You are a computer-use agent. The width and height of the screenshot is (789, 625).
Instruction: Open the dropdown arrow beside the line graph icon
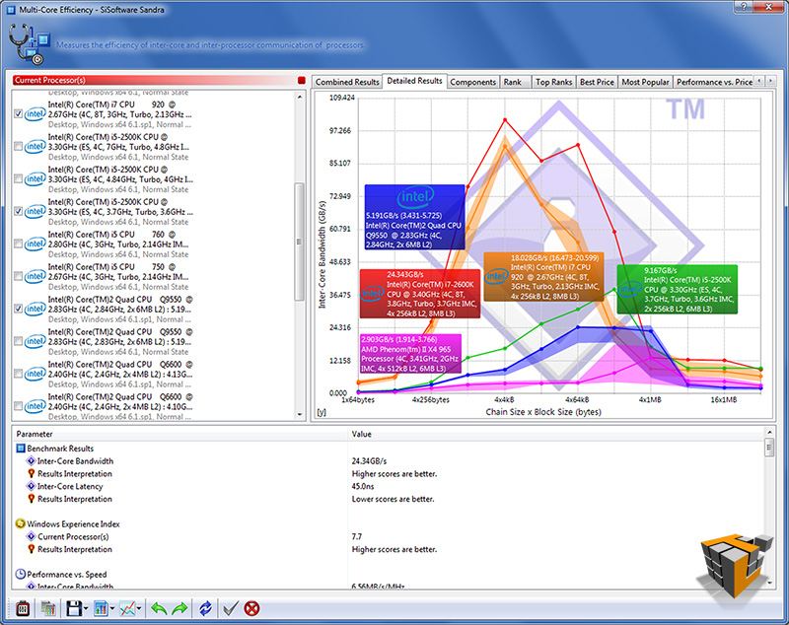click(138, 609)
